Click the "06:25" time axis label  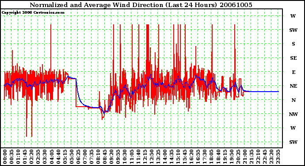78,157
